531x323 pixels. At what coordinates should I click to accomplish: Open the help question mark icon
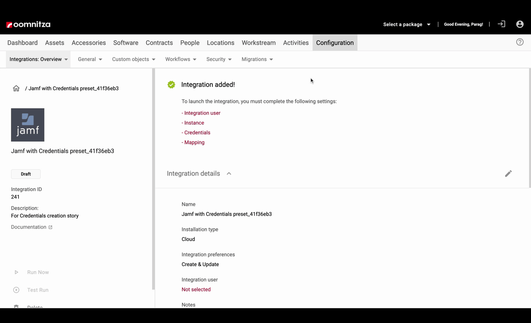click(x=520, y=42)
